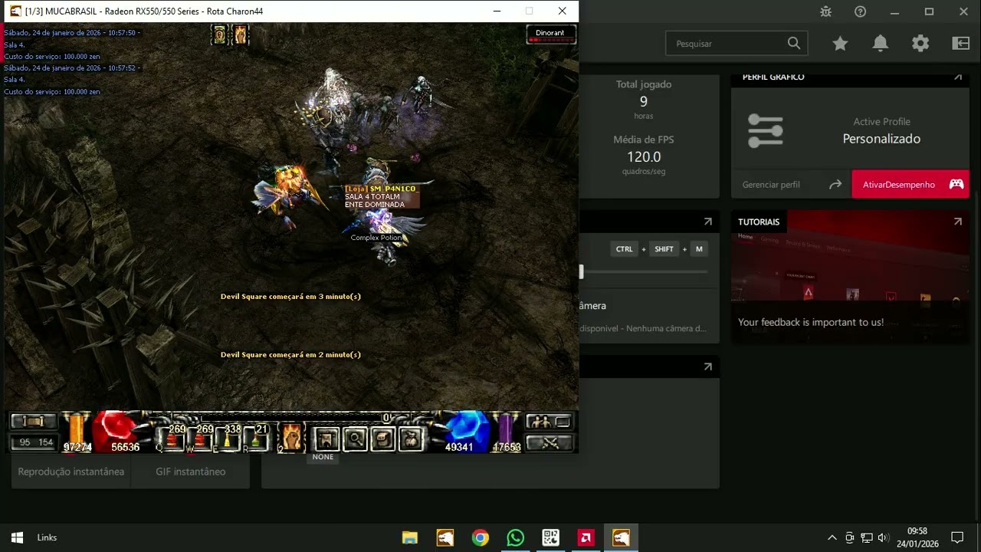Click GIF instantâneo button
Image resolution: width=981 pixels, height=552 pixels.
click(x=191, y=472)
